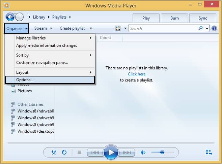Close the Windows Media Player window

[x=212, y=4]
